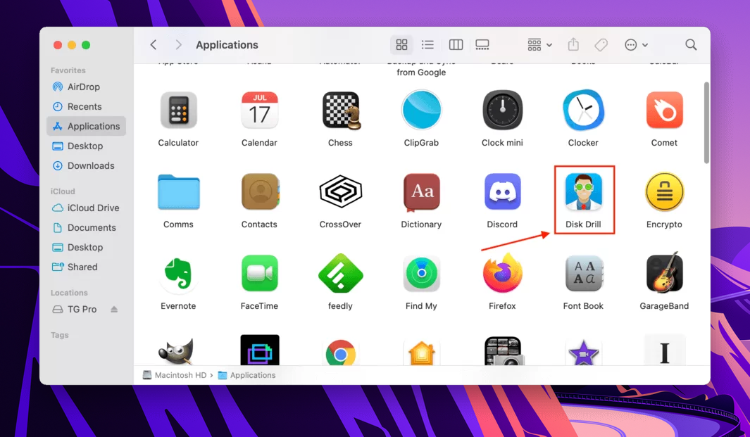750x437 pixels.
Task: Click the vertical scrollbar thumb
Action: pos(706,123)
